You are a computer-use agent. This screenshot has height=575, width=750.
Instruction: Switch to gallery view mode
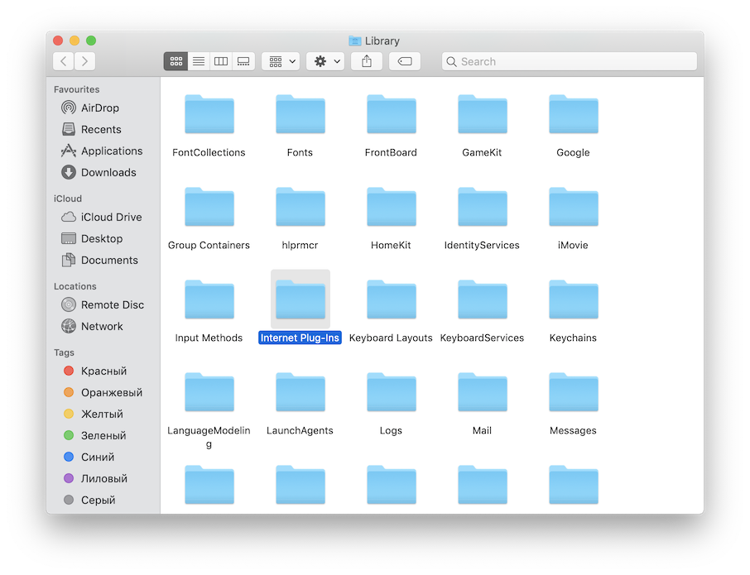243,61
